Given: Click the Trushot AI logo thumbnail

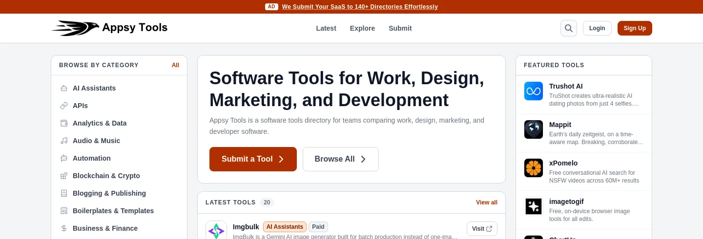Looking at the screenshot, I should (x=534, y=91).
